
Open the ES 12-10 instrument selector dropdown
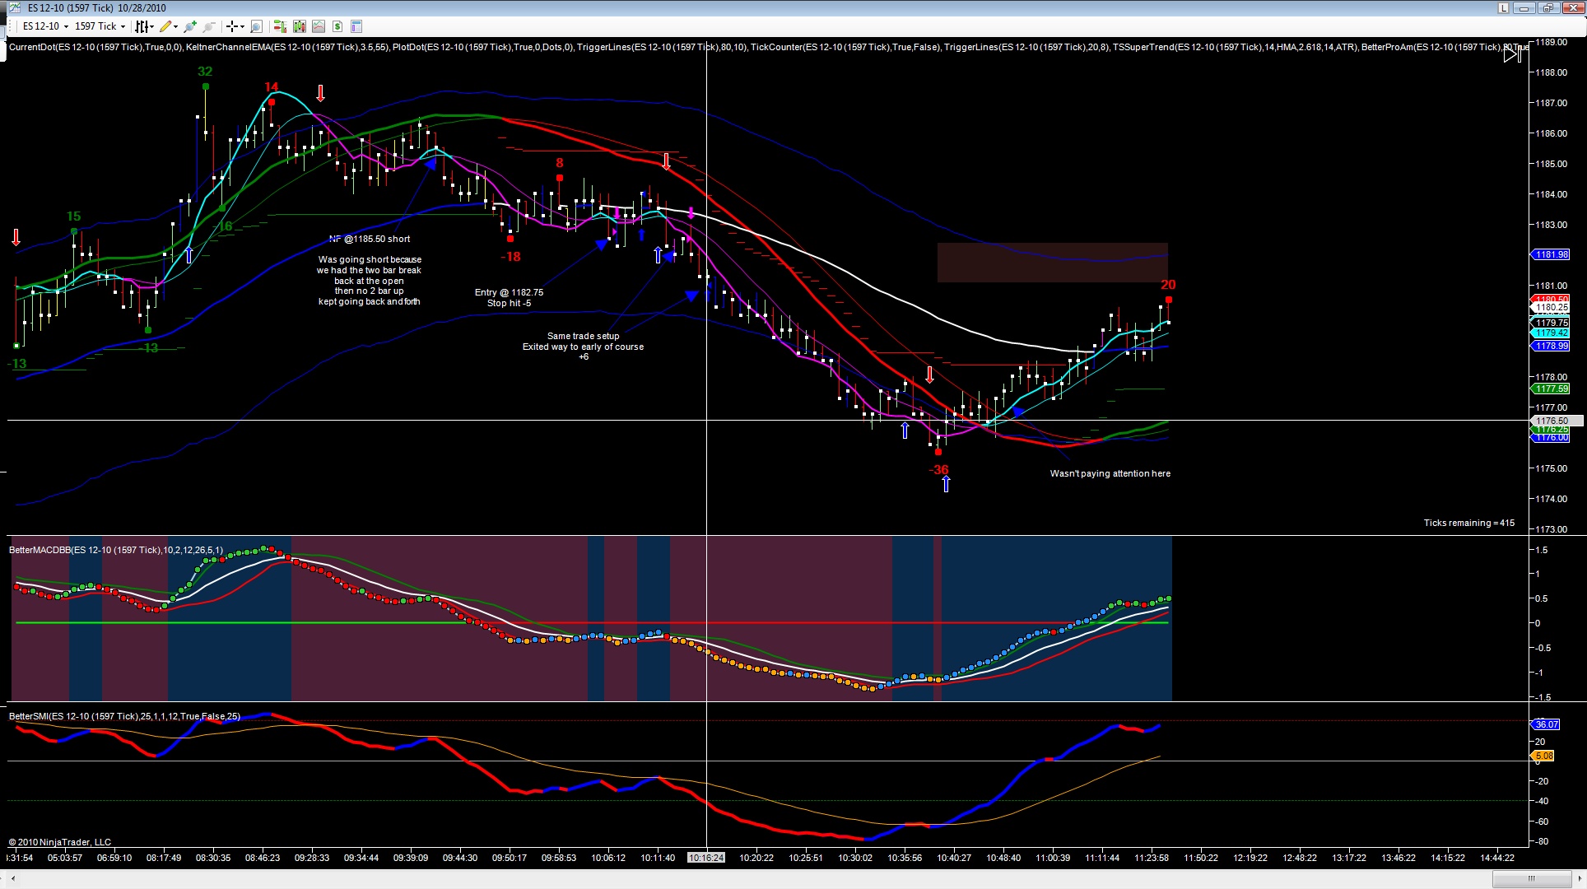(45, 26)
